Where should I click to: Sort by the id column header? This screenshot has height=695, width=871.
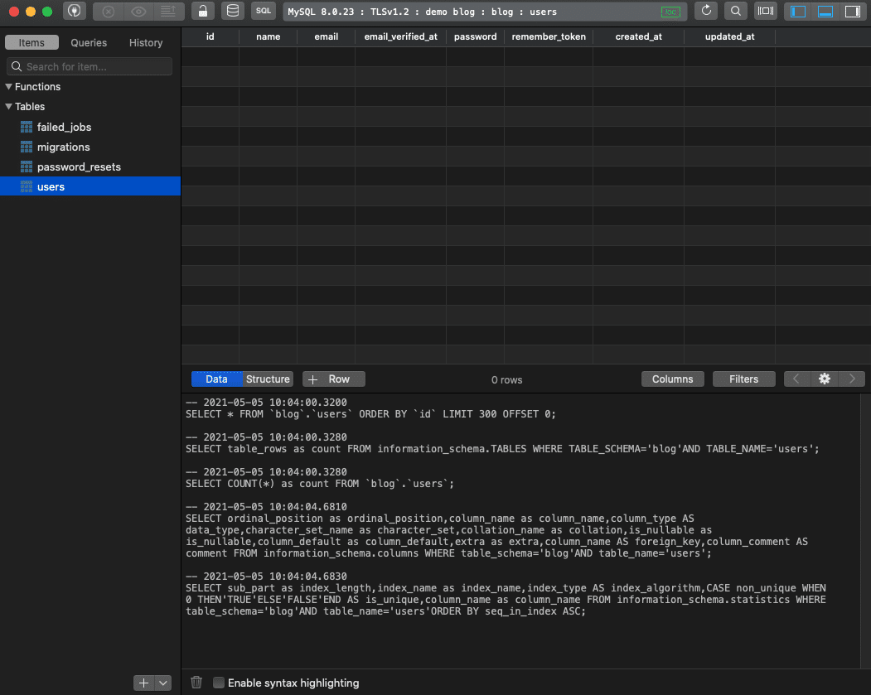(x=210, y=36)
